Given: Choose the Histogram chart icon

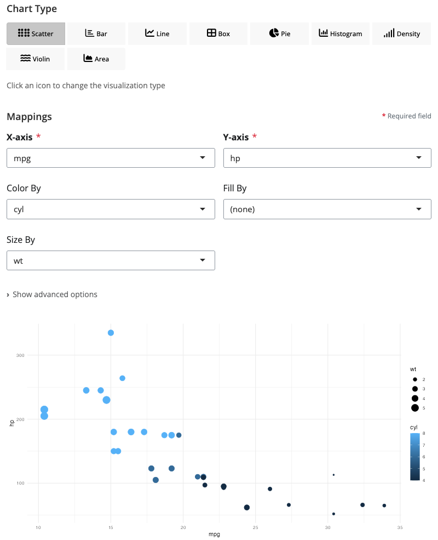Looking at the screenshot, I should [323, 33].
